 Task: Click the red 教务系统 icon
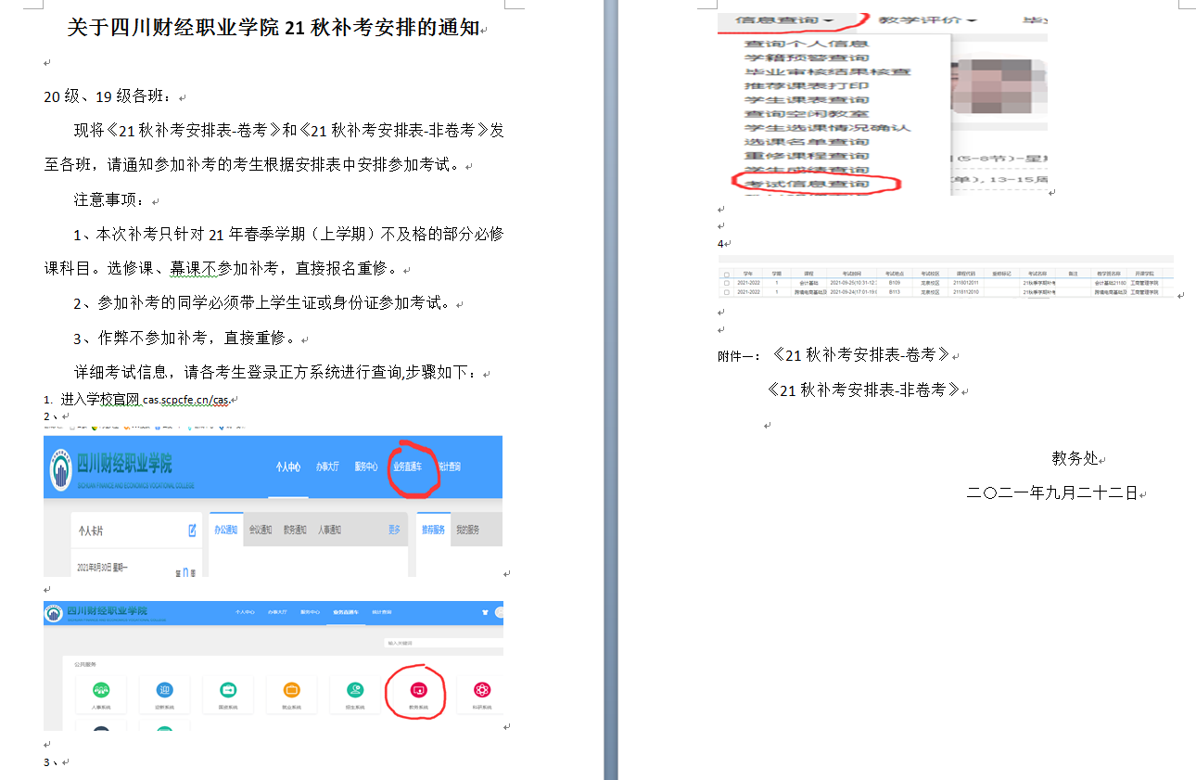coord(418,690)
